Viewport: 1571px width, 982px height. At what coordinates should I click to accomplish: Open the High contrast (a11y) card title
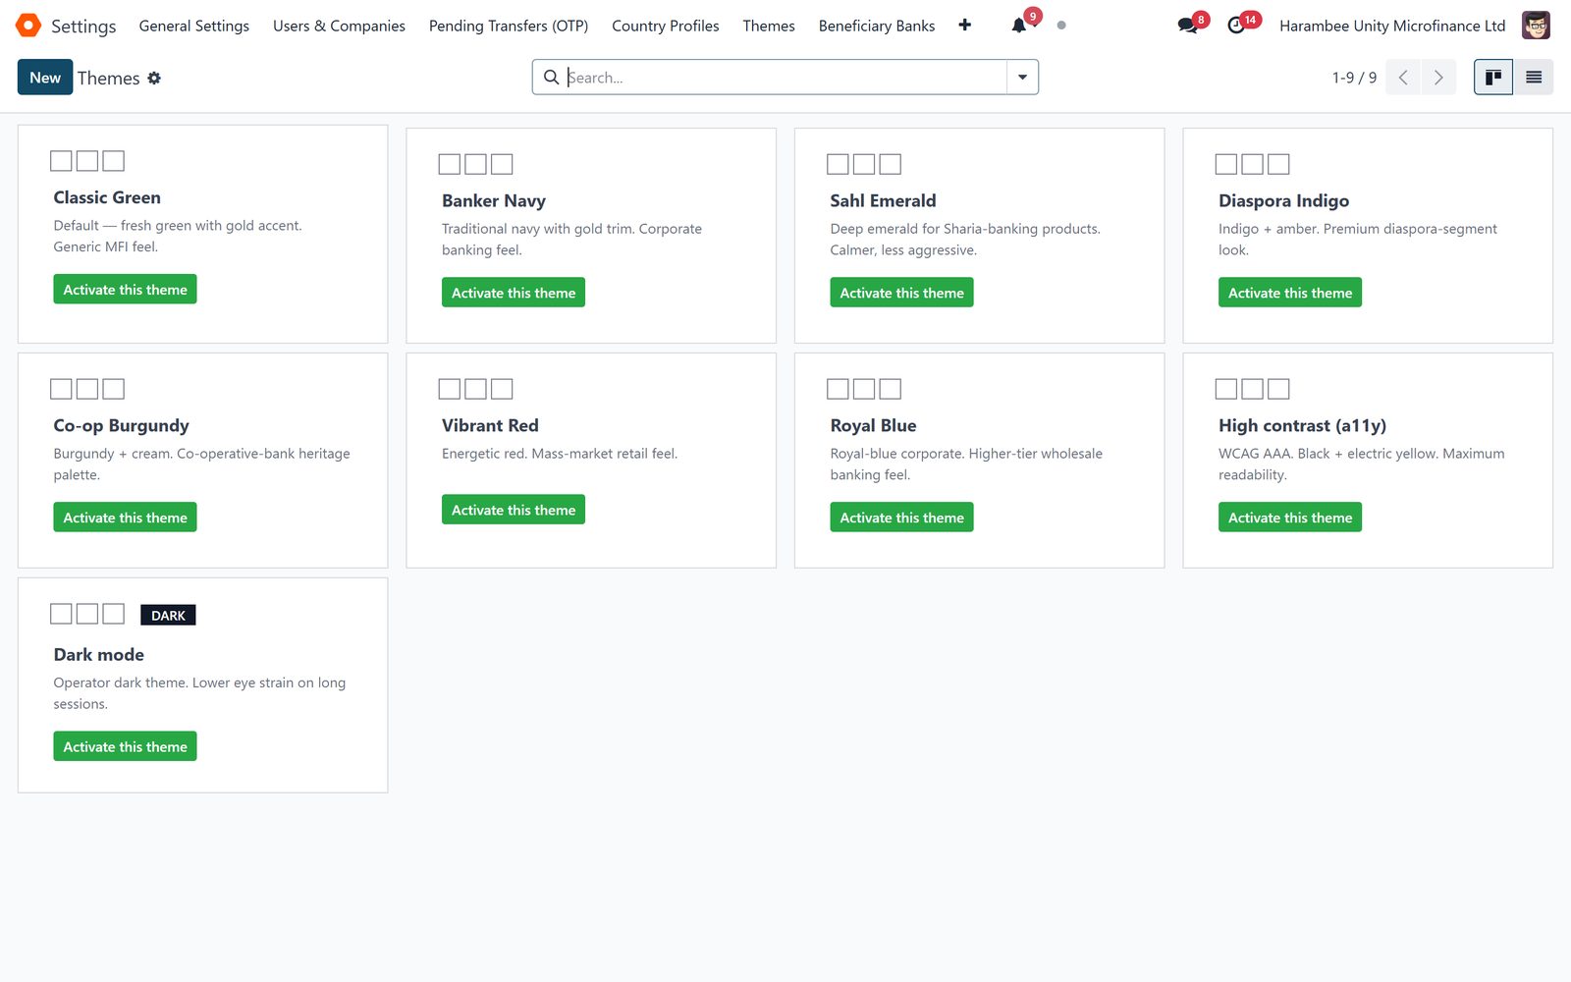(x=1302, y=425)
